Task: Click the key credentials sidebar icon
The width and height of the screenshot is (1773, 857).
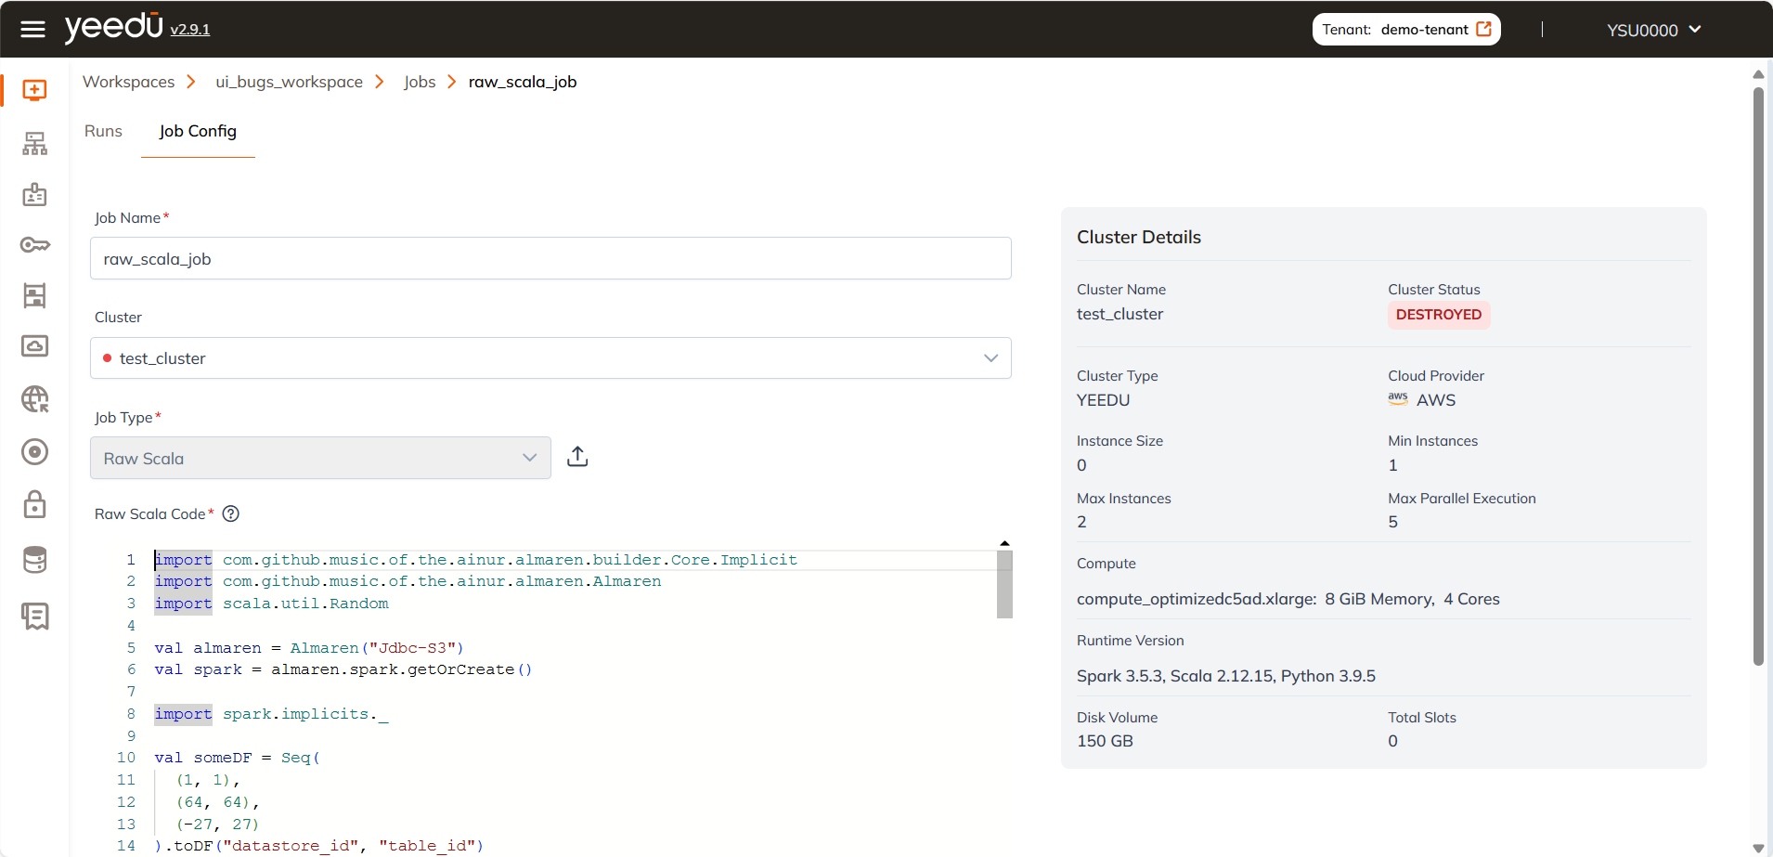Action: pyautogui.click(x=34, y=245)
